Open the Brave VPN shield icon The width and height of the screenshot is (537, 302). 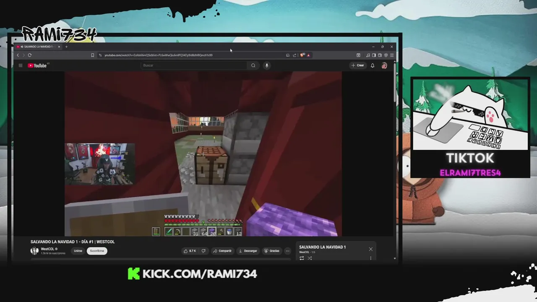386,55
